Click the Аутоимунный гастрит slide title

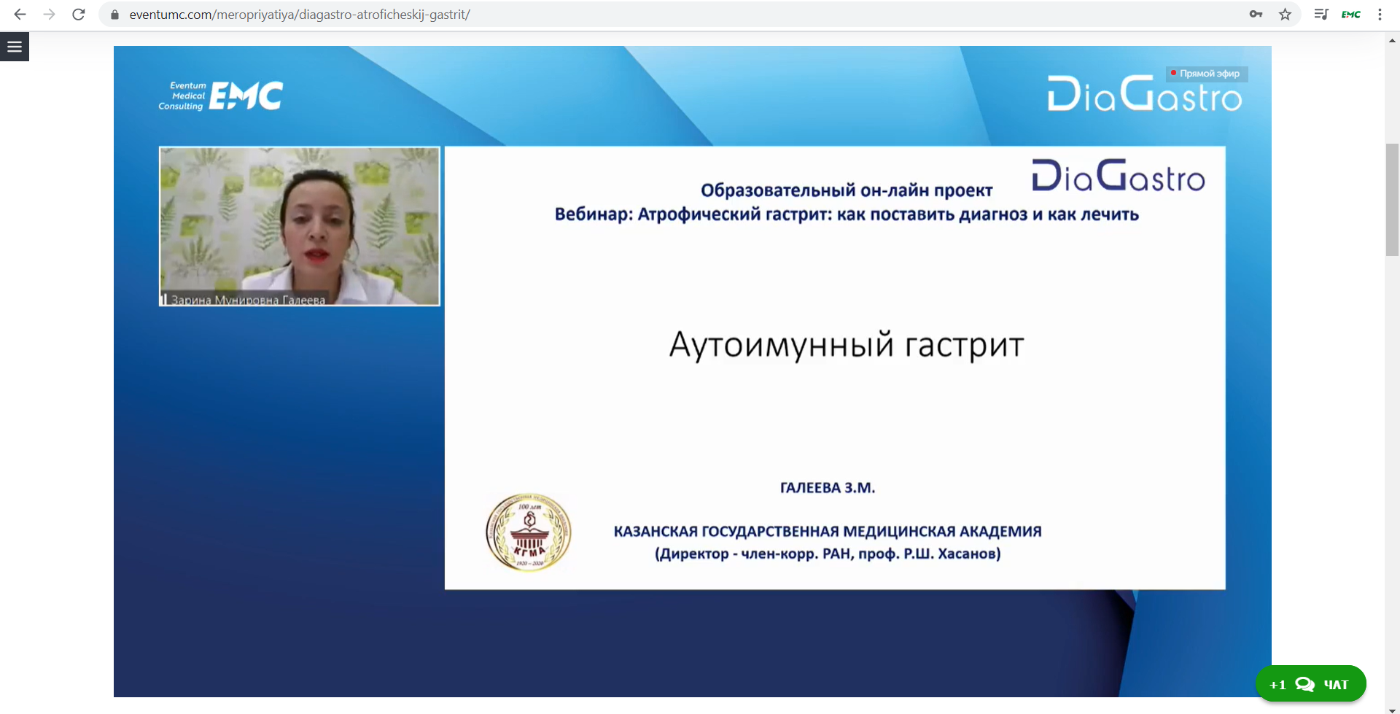coord(847,345)
